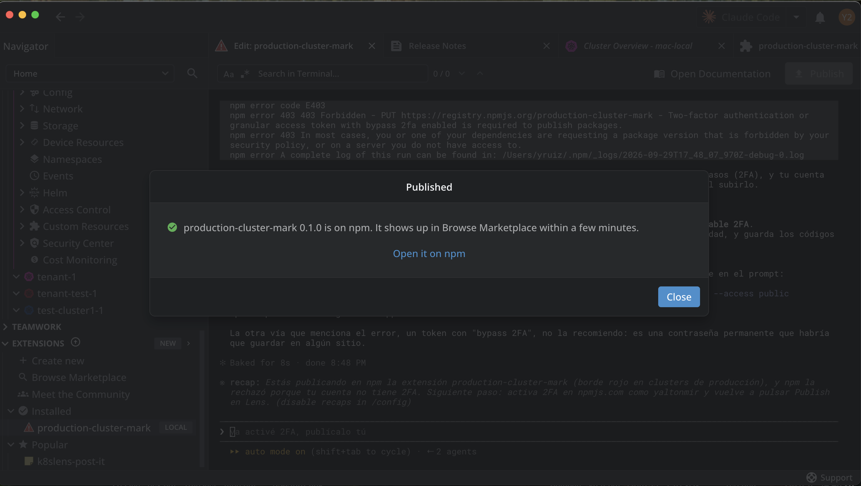The height and width of the screenshot is (486, 861).
Task: Open Support in the status bar
Action: coord(829,477)
